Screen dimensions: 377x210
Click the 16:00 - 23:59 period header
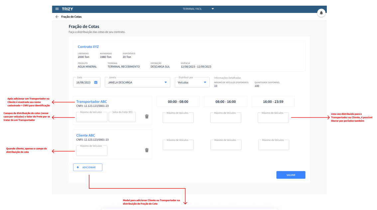(273, 102)
